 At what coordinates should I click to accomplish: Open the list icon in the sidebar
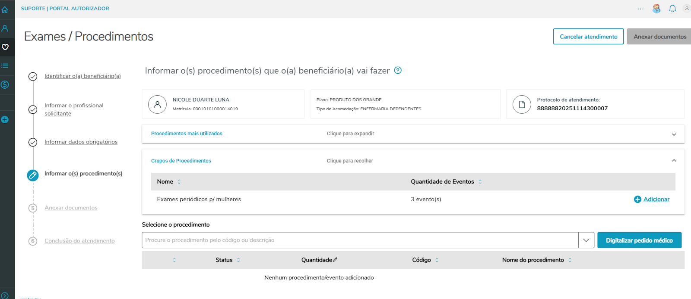click(5, 66)
